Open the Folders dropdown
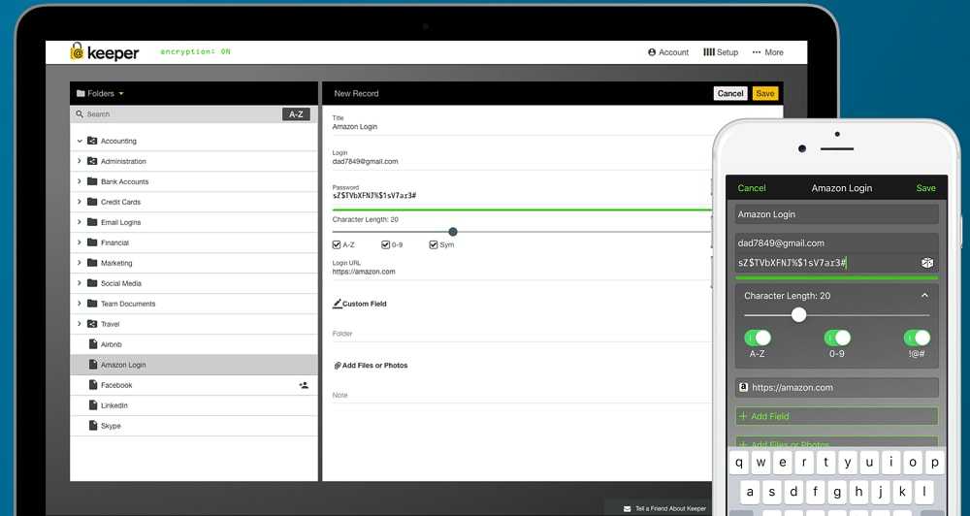Image resolution: width=970 pixels, height=516 pixels. coord(100,94)
